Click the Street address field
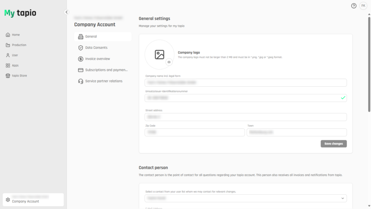This screenshot has width=371, height=209. 246,117
